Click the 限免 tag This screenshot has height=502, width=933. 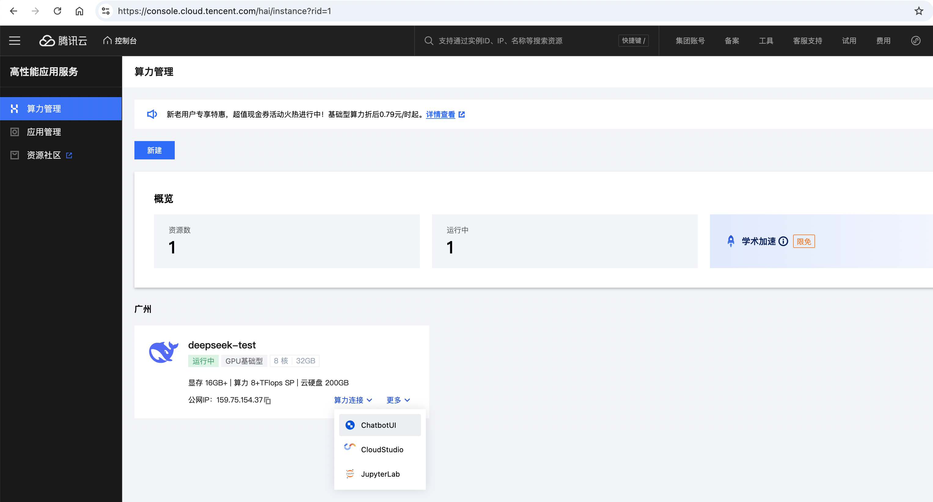pyautogui.click(x=804, y=242)
